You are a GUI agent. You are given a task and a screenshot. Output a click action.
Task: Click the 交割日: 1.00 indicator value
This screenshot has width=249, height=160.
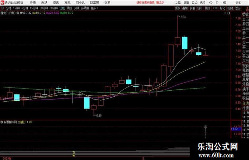tap(25, 122)
